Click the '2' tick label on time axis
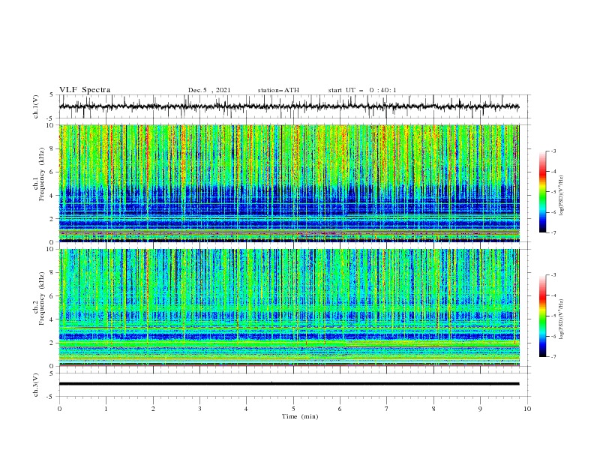 (x=153, y=409)
